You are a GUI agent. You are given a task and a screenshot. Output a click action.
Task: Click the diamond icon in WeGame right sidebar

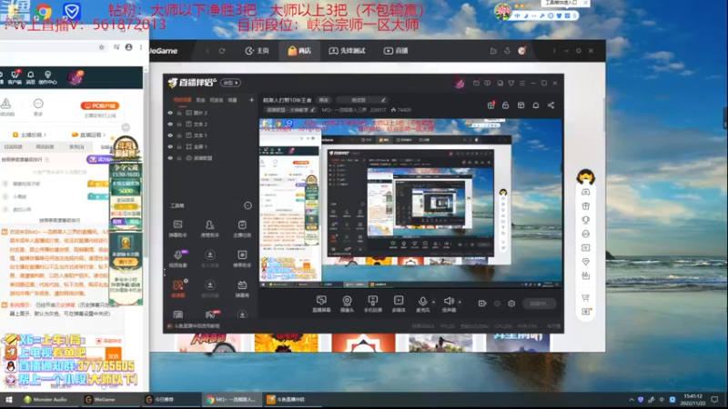pyautogui.click(x=585, y=262)
